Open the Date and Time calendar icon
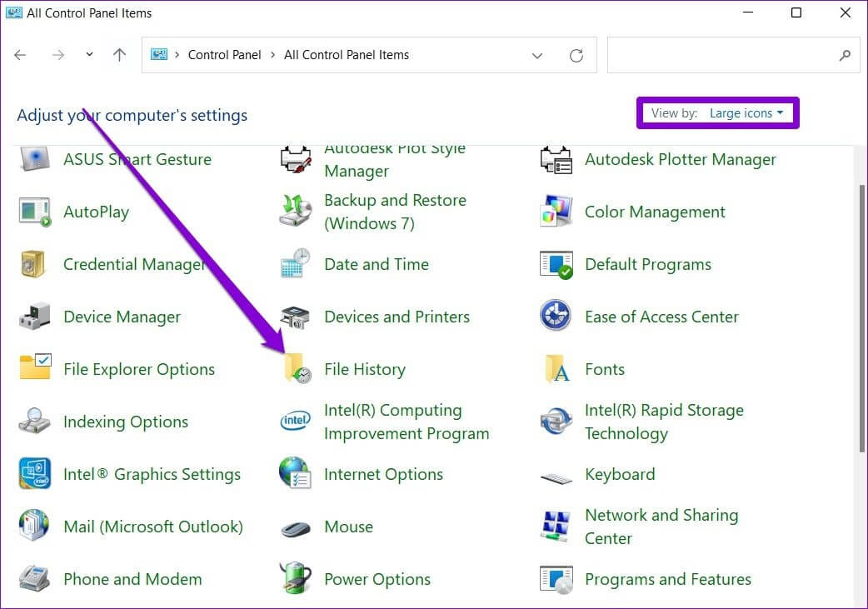Image resolution: width=868 pixels, height=609 pixels. (x=295, y=263)
